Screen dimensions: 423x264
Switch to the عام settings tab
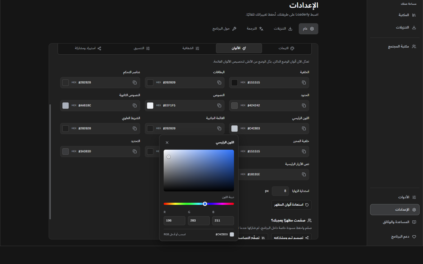click(309, 29)
